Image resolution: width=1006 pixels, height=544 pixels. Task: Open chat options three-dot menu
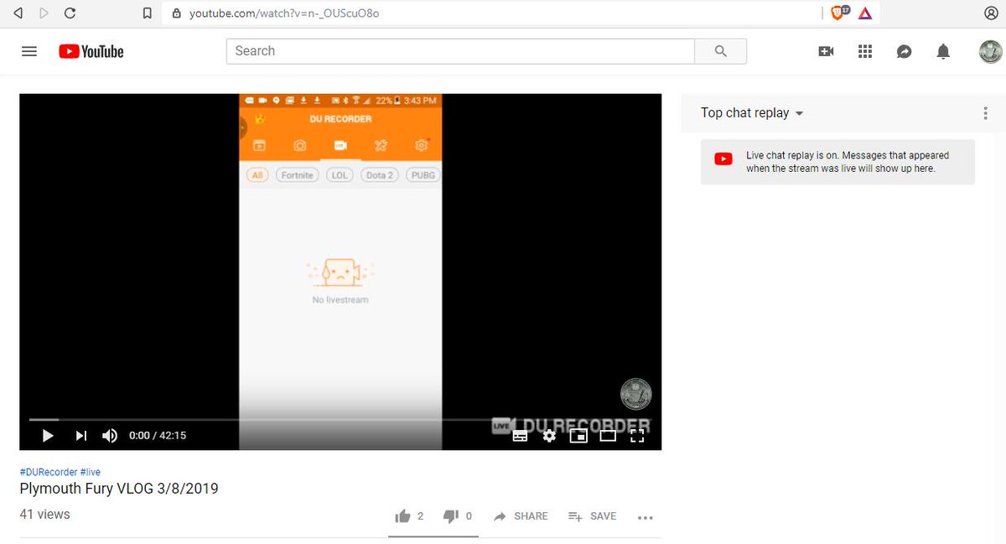pos(985,113)
